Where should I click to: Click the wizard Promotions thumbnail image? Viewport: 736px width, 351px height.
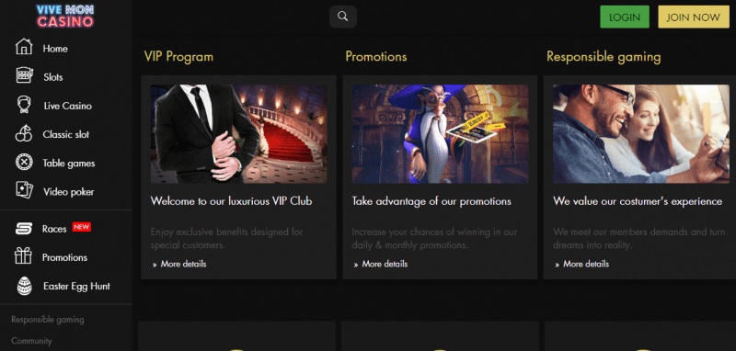point(441,134)
